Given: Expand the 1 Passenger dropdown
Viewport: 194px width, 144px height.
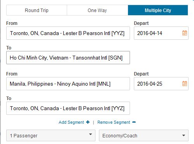Looking at the screenshot, I should coord(51,135).
